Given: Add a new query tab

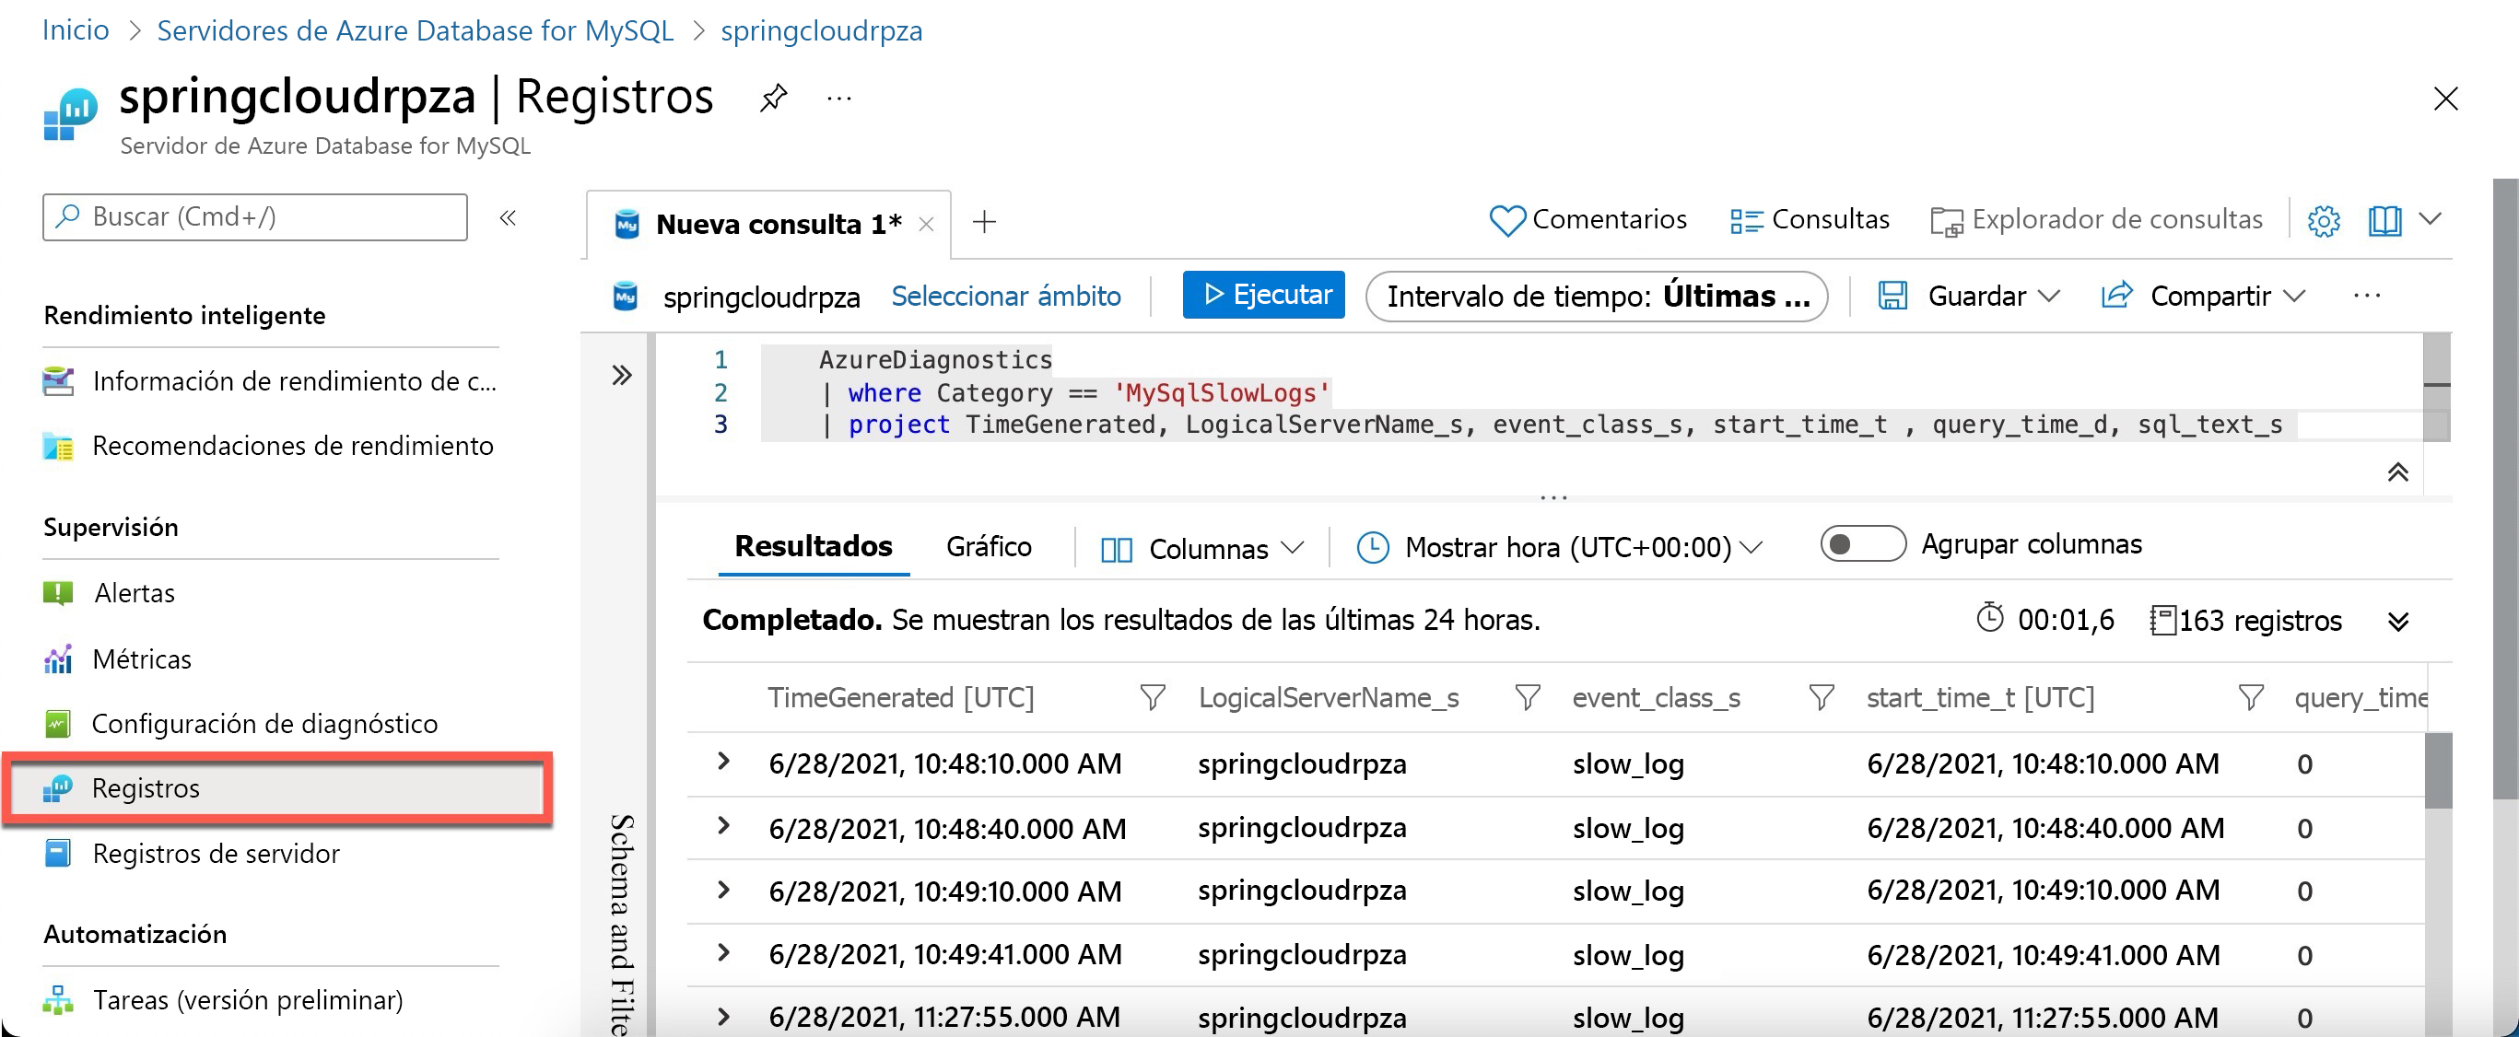Looking at the screenshot, I should 984,223.
